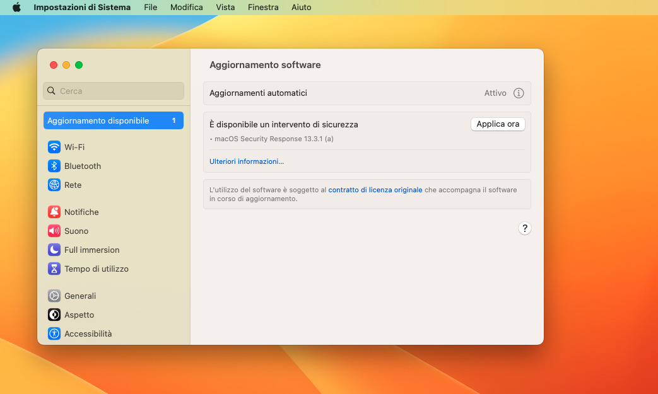658x394 pixels.
Task: Open the Apple menu
Action: pyautogui.click(x=16, y=7)
